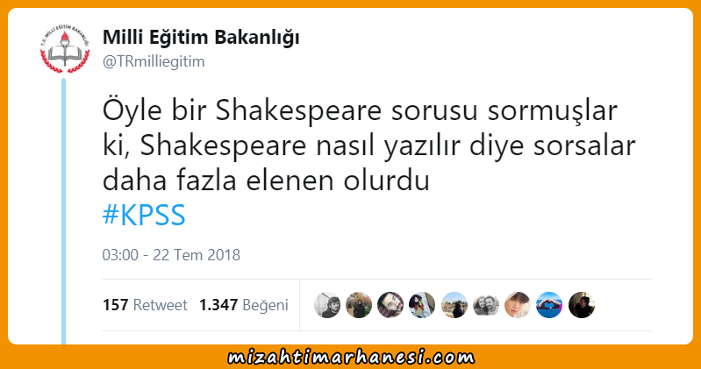This screenshot has height=369, width=701.
Task: Open the cartoon illustration liker avatar
Action: click(x=422, y=305)
